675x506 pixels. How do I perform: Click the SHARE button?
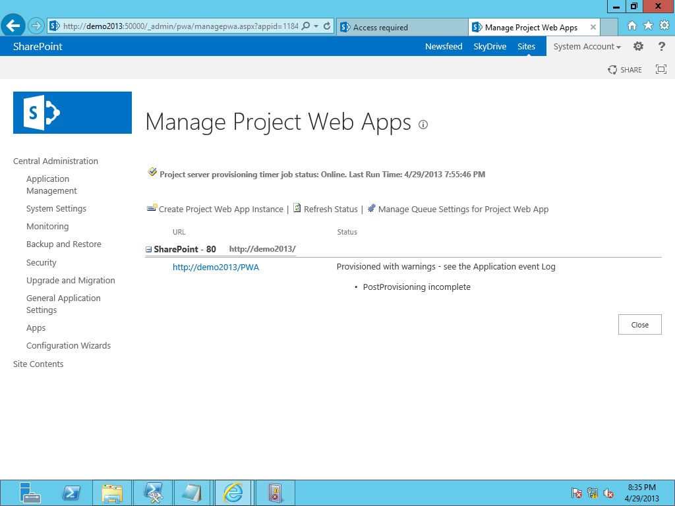[625, 70]
